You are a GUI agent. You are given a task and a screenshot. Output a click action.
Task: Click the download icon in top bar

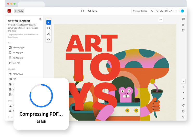click(161, 11)
